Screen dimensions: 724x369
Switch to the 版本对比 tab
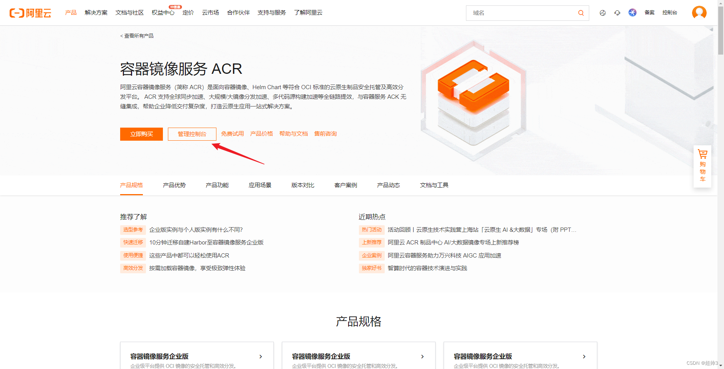tap(303, 185)
